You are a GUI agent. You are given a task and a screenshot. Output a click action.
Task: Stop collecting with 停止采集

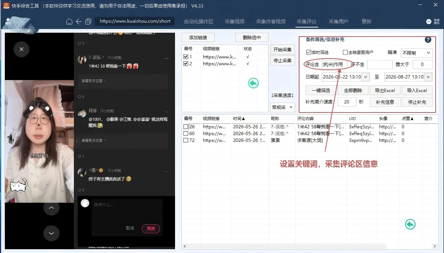(x=282, y=61)
